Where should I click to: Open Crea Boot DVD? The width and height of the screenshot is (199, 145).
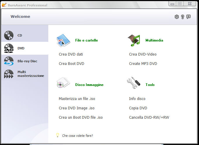(x=71, y=64)
